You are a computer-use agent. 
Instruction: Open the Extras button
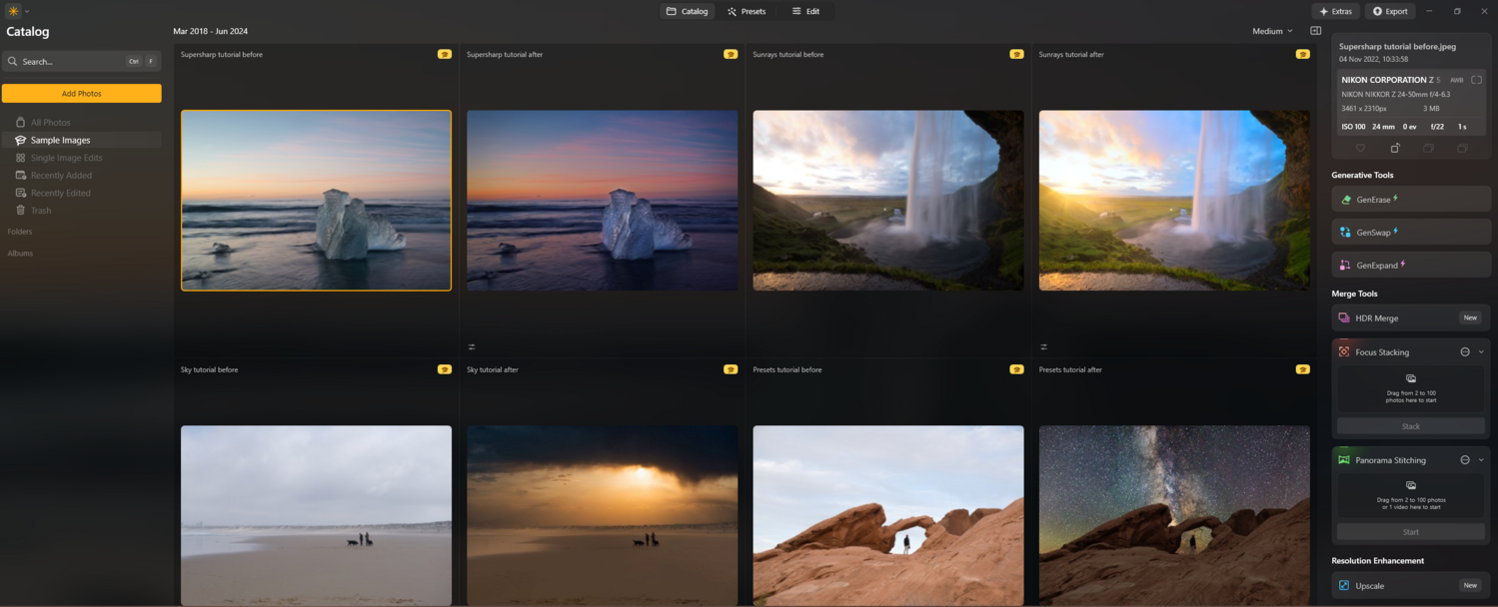tap(1335, 11)
